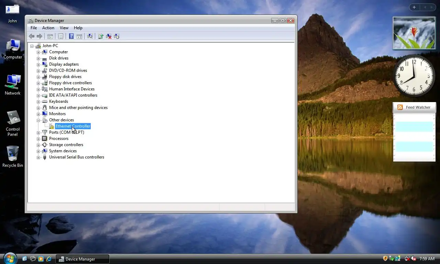Click the Computer desktop icon

[13, 46]
